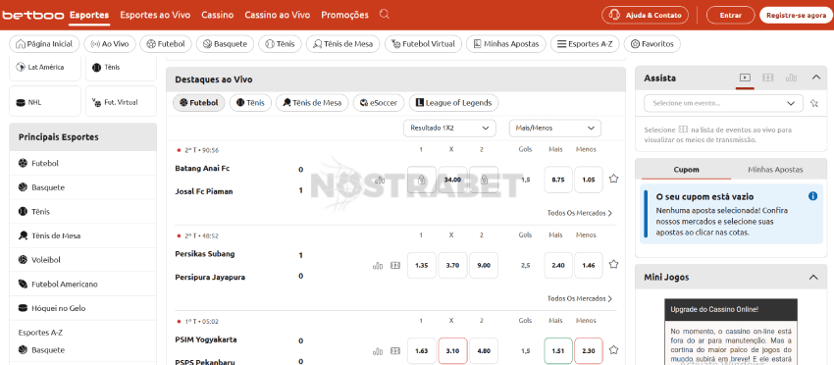
Task: Open Todos Os Mercados for Persikas Subang
Action: 580,298
